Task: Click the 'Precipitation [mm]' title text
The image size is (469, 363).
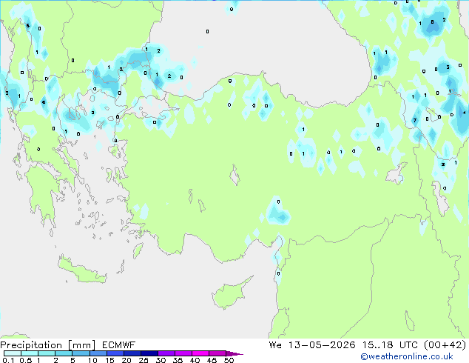Action: coord(48,345)
